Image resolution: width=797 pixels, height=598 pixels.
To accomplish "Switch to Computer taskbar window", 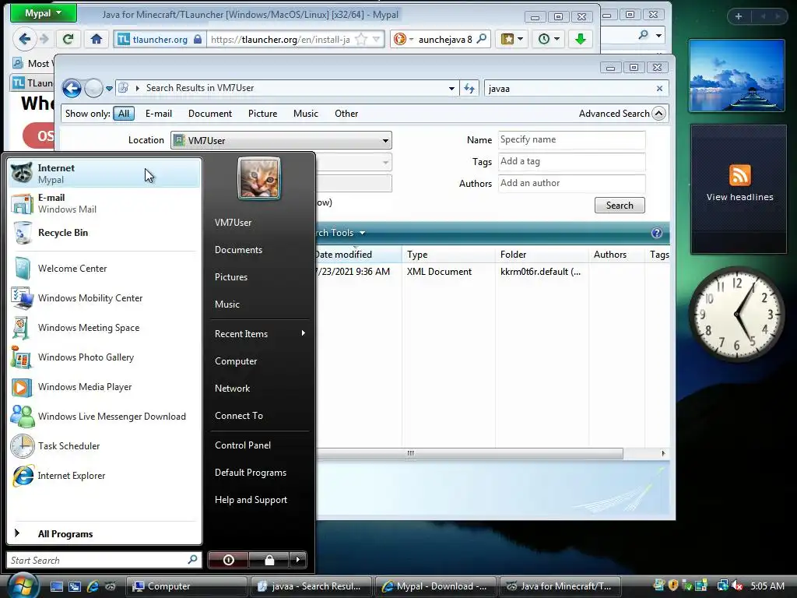I will pos(186,586).
